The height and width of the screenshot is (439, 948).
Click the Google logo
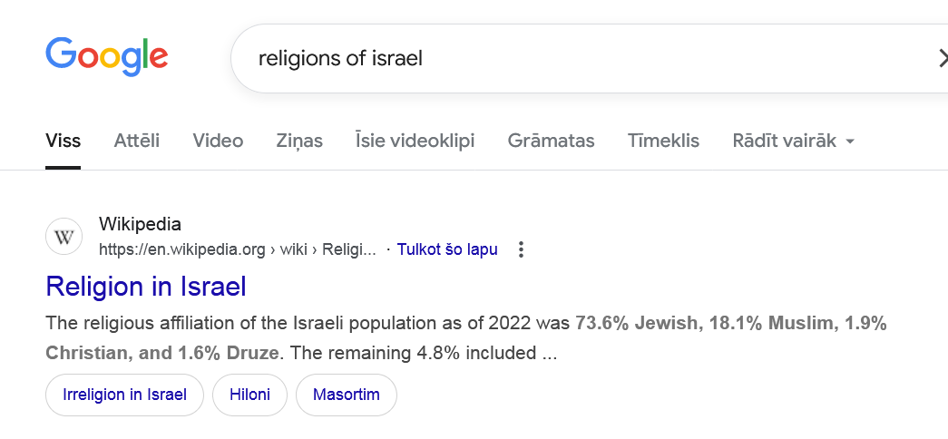click(x=107, y=56)
